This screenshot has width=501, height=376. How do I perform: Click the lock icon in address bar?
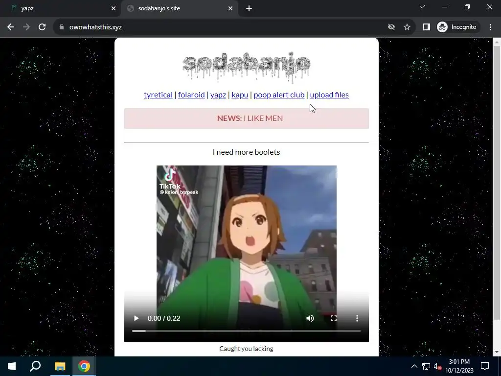(x=62, y=27)
